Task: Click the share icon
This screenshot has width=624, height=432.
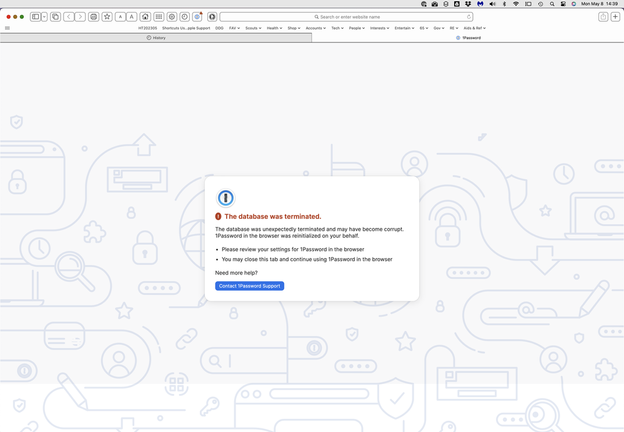Action: click(x=603, y=17)
